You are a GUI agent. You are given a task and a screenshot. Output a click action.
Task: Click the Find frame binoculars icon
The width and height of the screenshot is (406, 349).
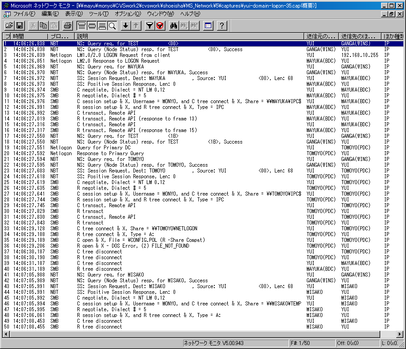click(x=174, y=26)
